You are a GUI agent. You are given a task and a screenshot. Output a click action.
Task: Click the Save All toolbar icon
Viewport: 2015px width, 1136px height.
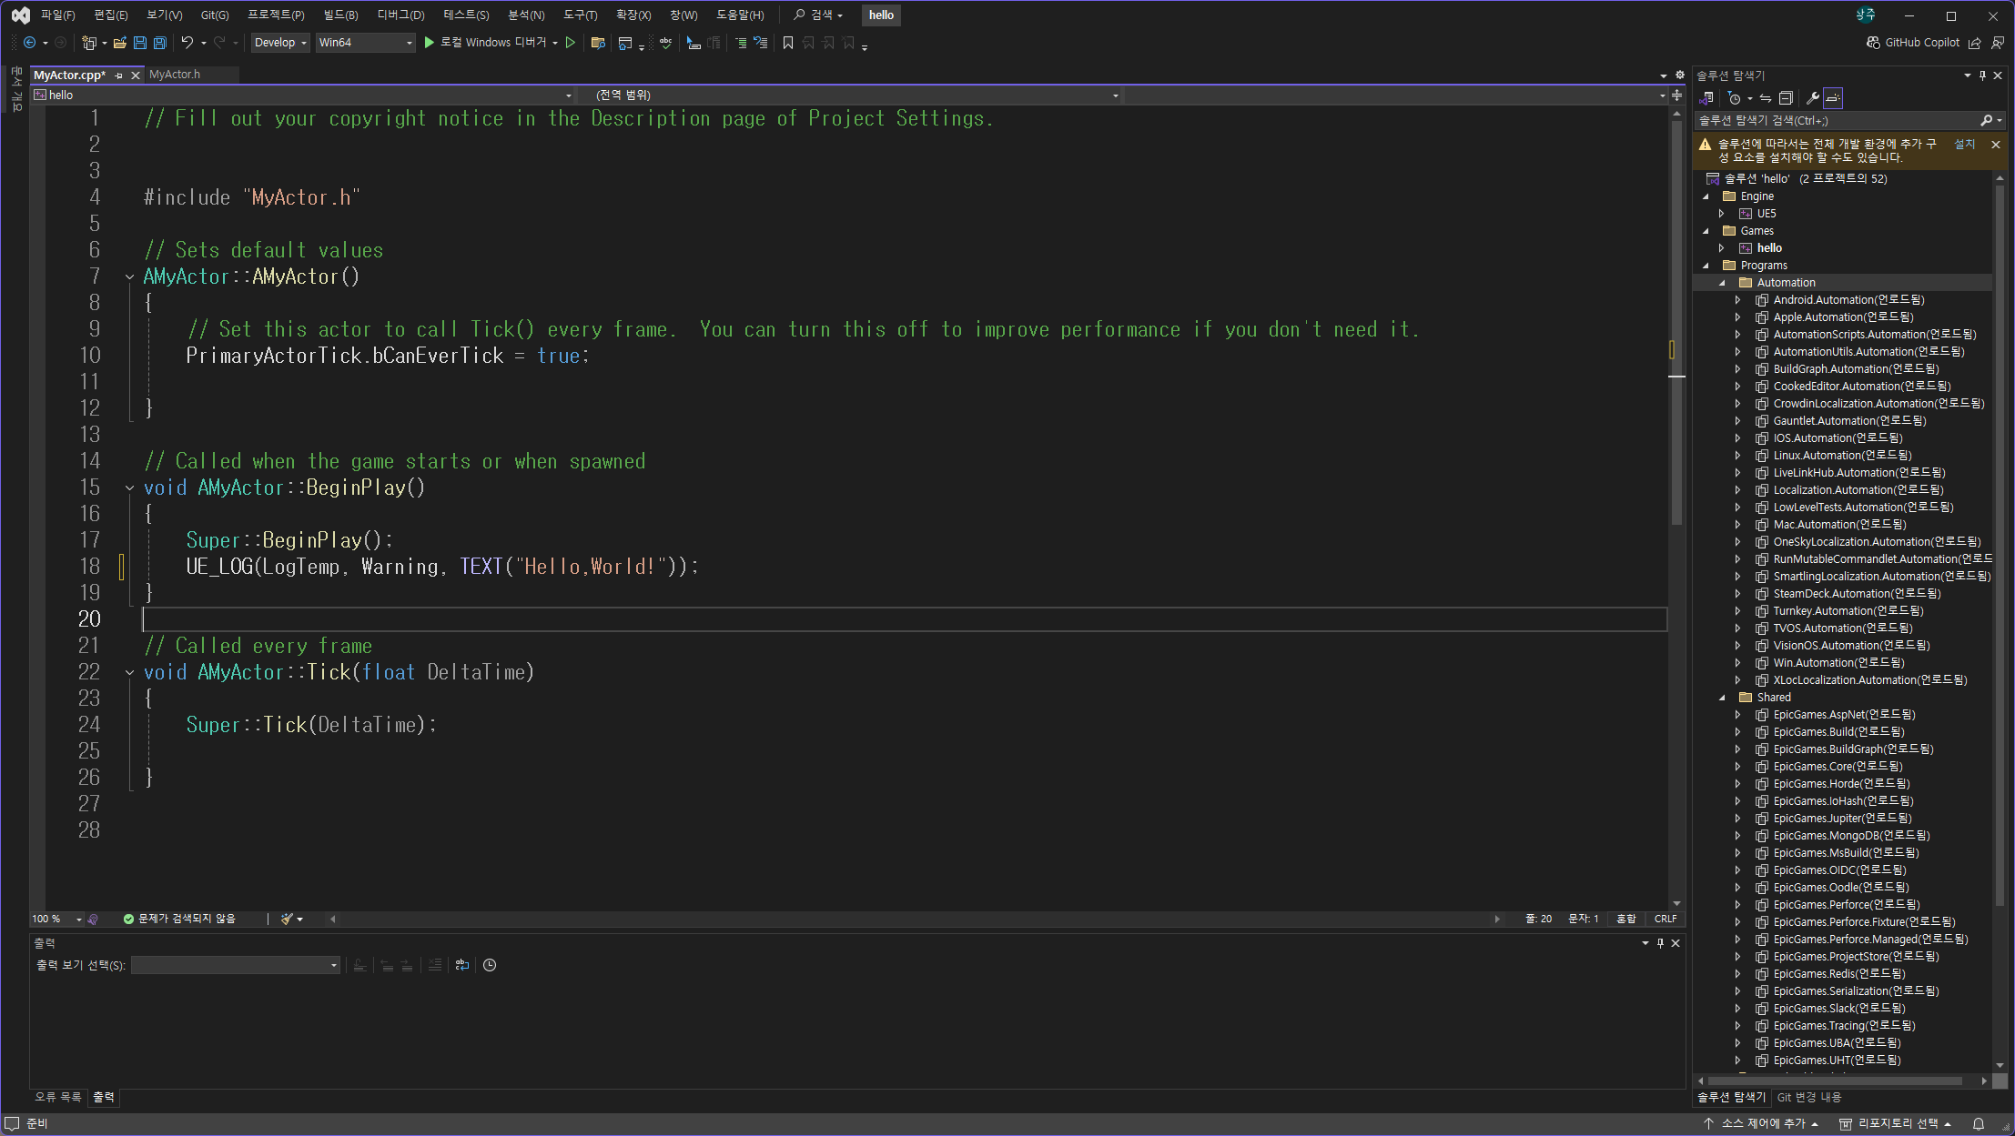(160, 43)
